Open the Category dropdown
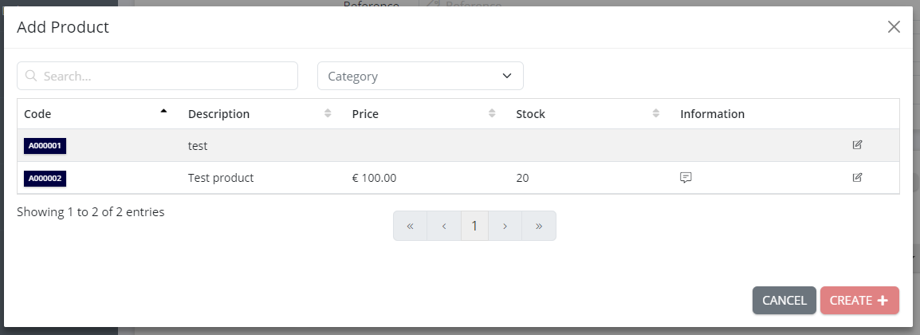Image resolution: width=920 pixels, height=335 pixels. pyautogui.click(x=420, y=76)
